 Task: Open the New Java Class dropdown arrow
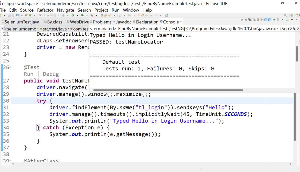coord(35,15)
